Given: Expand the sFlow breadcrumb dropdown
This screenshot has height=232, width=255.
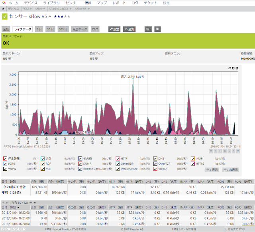Looking at the screenshot, I should tap(44, 9).
